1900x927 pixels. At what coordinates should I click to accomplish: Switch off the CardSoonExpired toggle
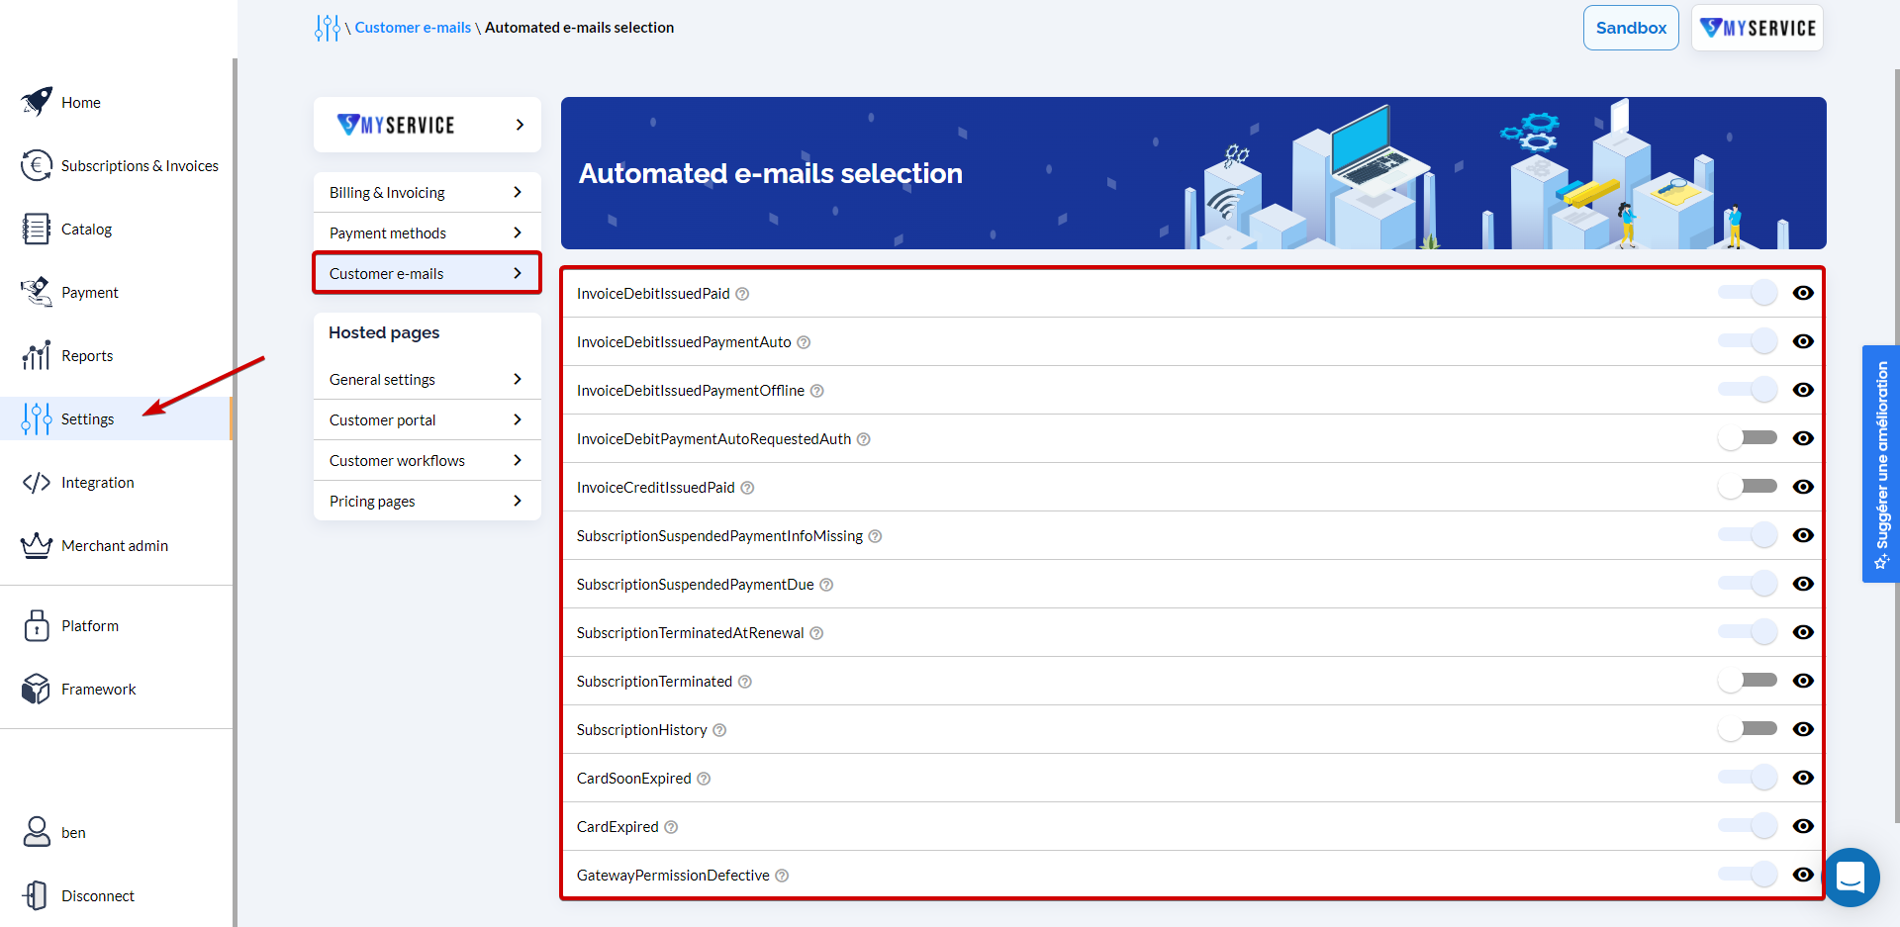coord(1748,778)
